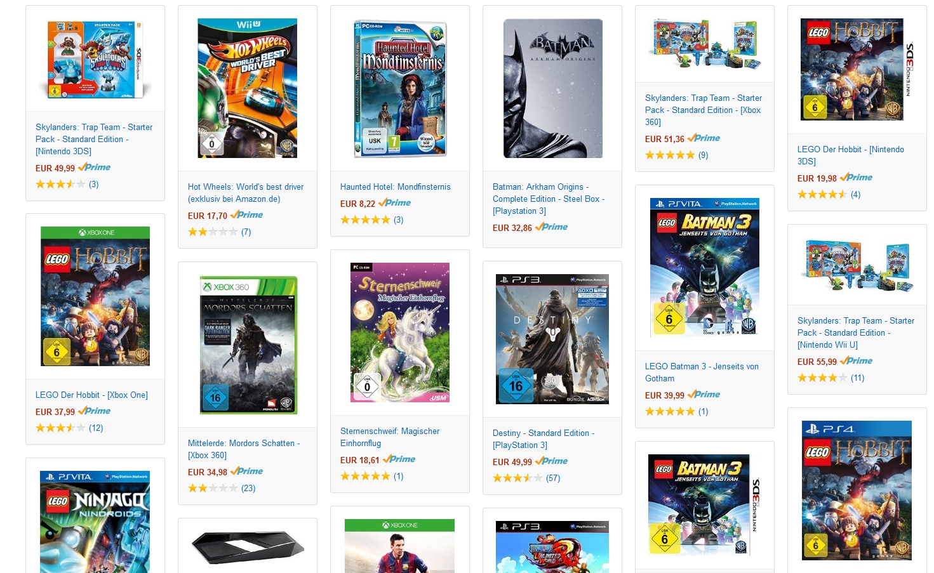Open Hot Wheels World's Best Driver cover image

pyautogui.click(x=248, y=88)
